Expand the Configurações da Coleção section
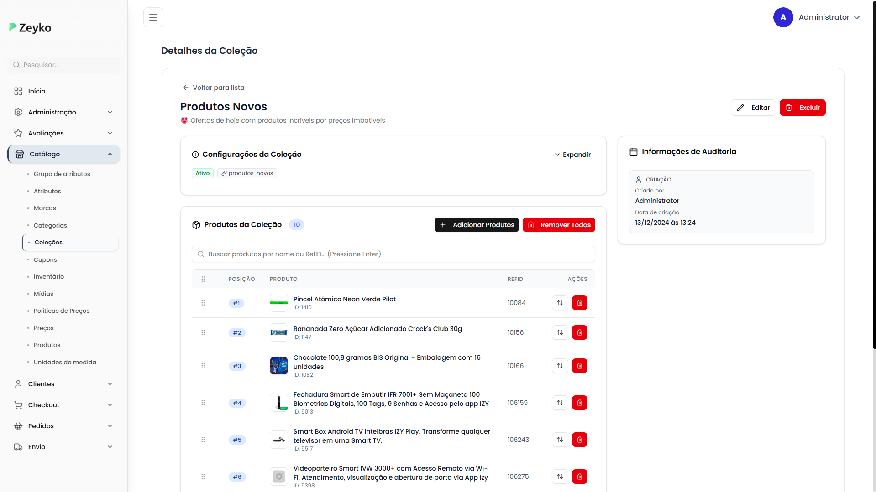 tap(572, 155)
